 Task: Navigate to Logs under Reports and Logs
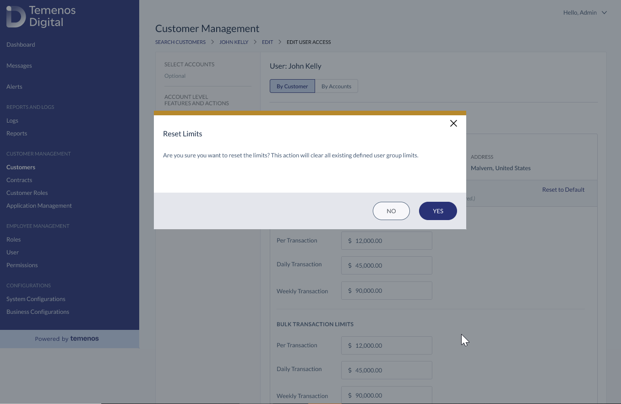12,120
